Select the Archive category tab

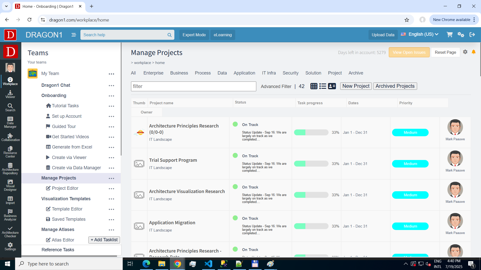pyautogui.click(x=356, y=73)
